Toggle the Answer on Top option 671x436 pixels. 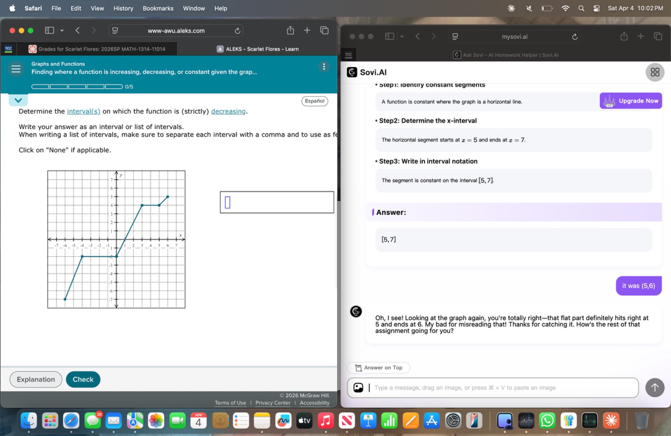[x=378, y=368]
